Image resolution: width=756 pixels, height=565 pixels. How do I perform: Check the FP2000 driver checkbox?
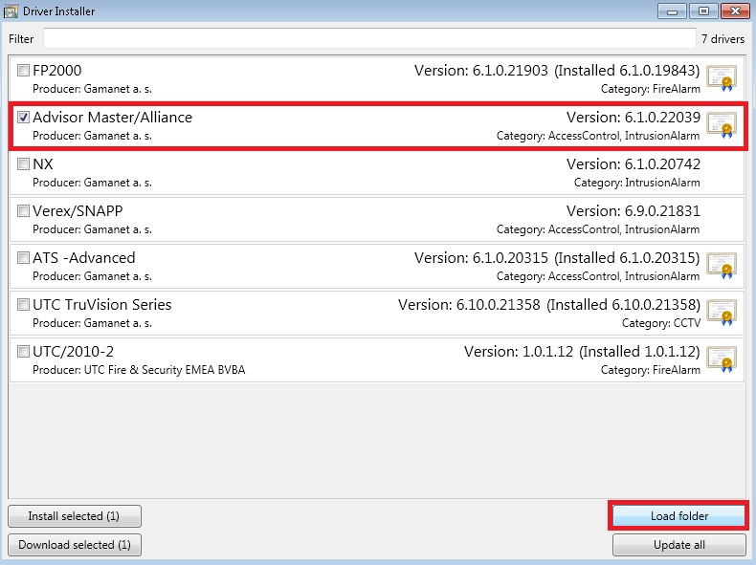(23, 71)
